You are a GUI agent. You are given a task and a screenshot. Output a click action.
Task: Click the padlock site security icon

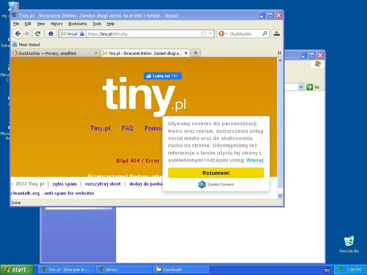click(x=82, y=34)
